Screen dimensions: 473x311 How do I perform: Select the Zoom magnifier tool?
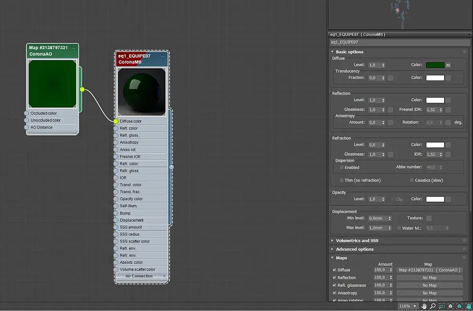[433, 306]
